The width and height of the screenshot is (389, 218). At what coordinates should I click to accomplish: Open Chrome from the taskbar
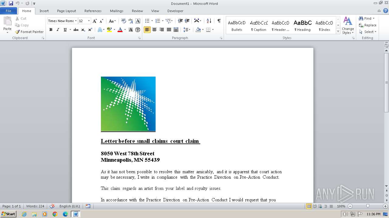pyautogui.click(x=55, y=214)
